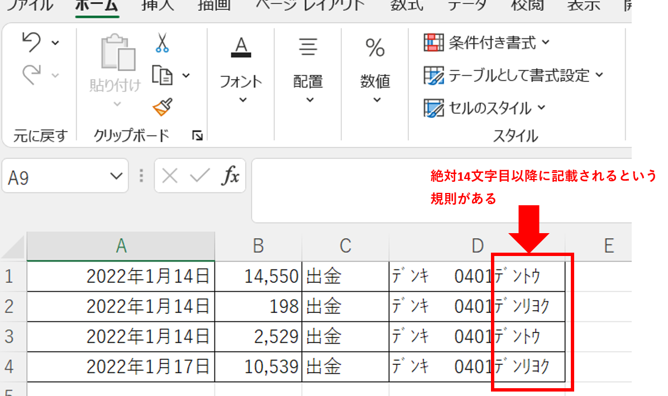Open the clipboard group dialog launcher
This screenshot has width=668, height=396.
tap(197, 135)
